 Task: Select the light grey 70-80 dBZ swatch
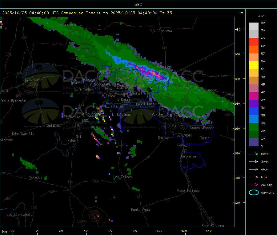pos(254,27)
